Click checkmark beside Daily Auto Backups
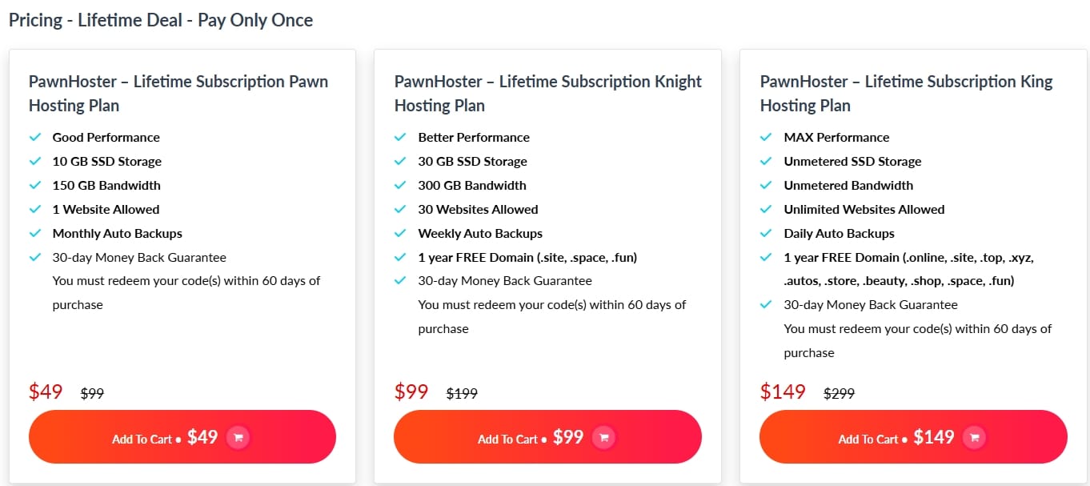This screenshot has height=486, width=1090. click(767, 233)
